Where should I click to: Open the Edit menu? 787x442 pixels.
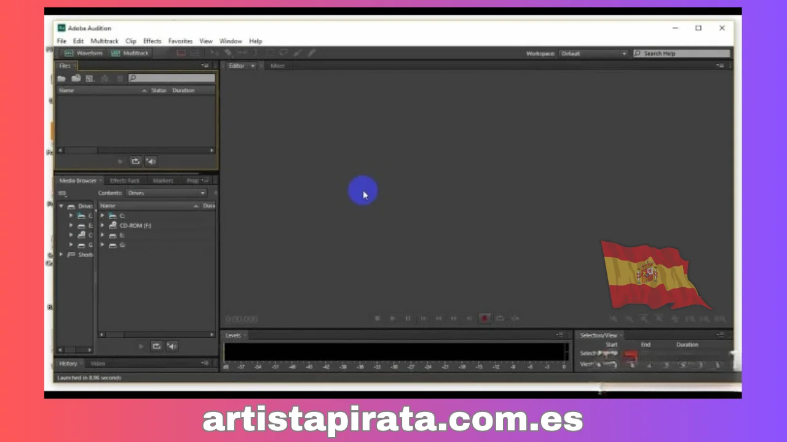[78, 41]
